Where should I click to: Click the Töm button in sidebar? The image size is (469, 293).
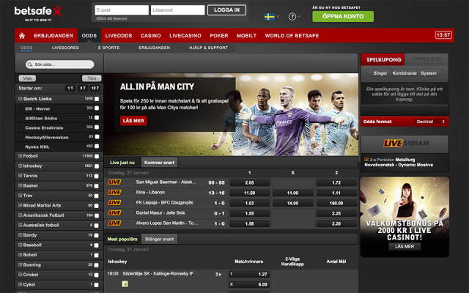click(x=92, y=78)
